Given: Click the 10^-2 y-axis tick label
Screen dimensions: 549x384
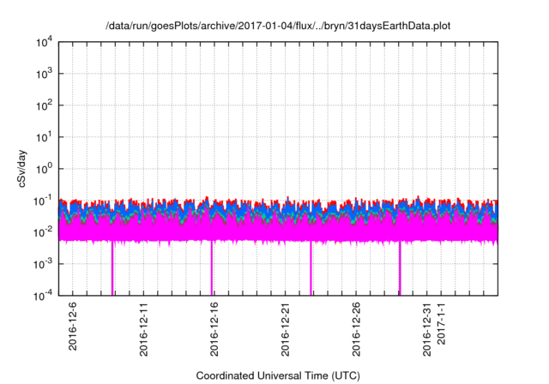Looking at the screenshot, I should point(44,232).
